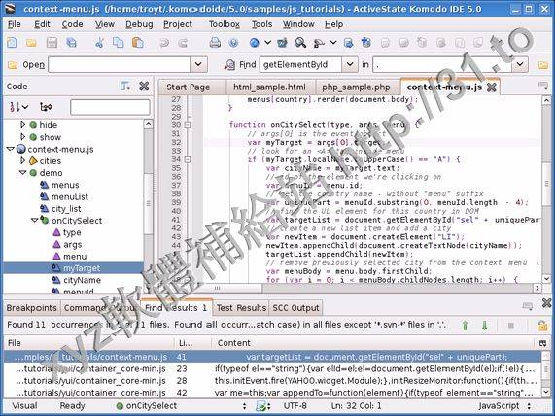Image resolution: width=555 pixels, height=416 pixels.
Task: Expand the show tree node
Action: click(x=22, y=137)
